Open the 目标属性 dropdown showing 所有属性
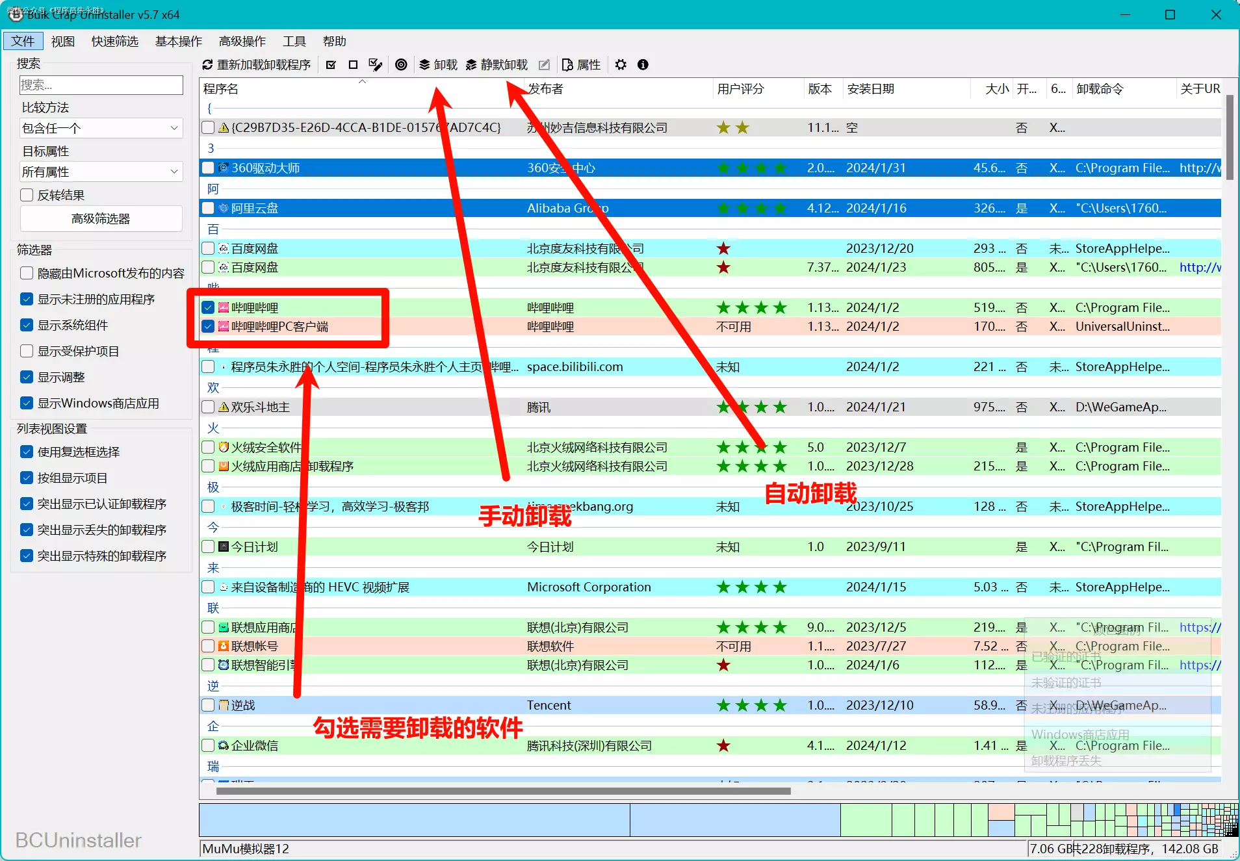 [101, 172]
